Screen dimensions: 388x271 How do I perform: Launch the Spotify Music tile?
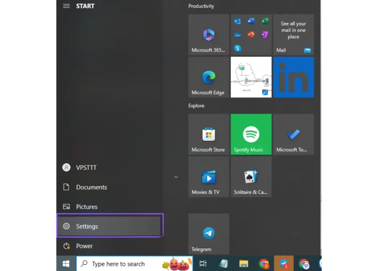point(251,134)
